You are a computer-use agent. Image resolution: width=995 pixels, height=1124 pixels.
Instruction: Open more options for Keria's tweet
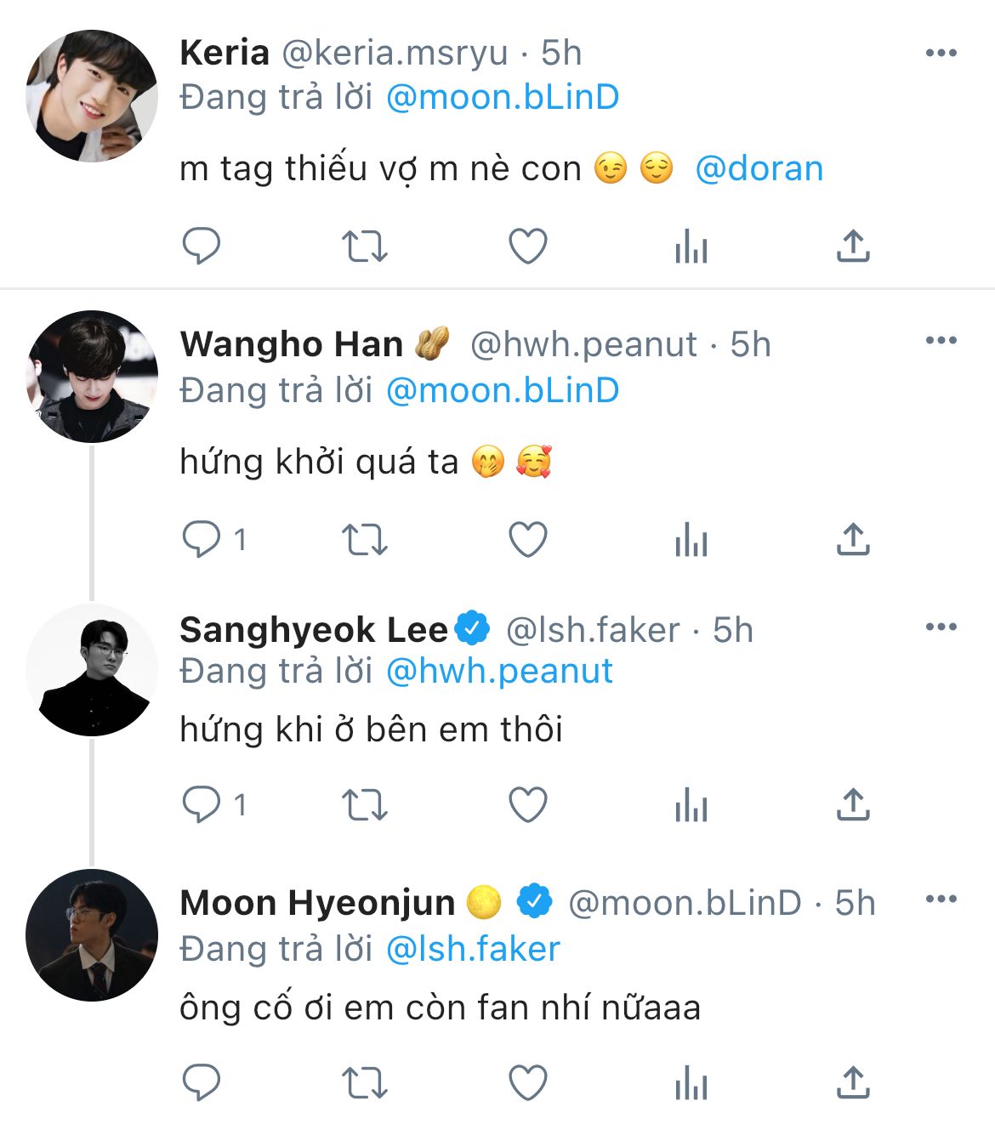(x=941, y=53)
